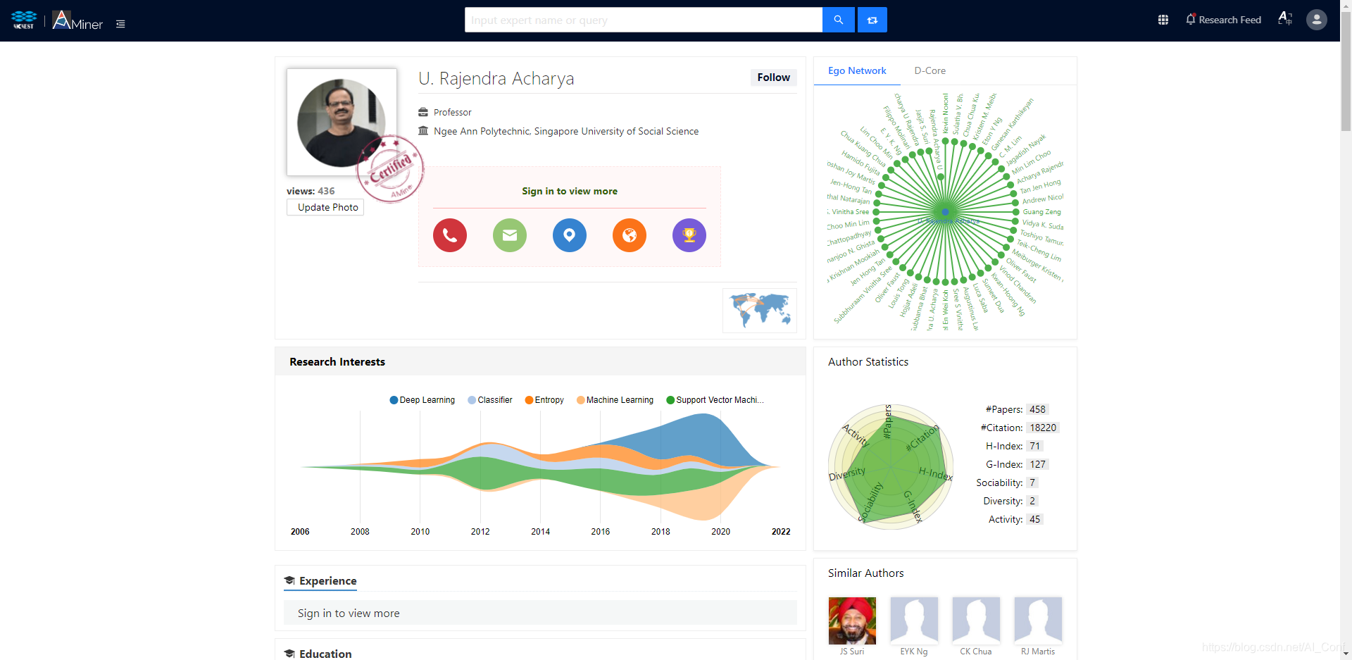
Task: Click the #Papers value 458
Action: 1037,409
